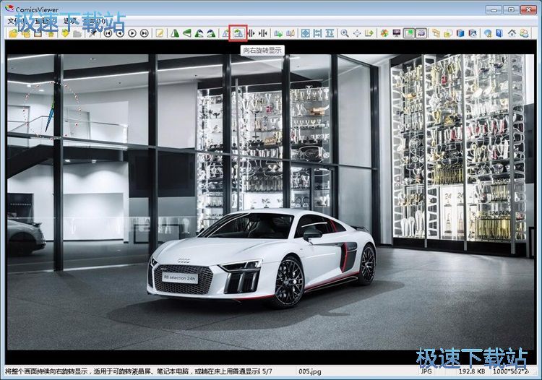Open the 文件 menu
Screen dimensions: 542x380
coord(12,21)
